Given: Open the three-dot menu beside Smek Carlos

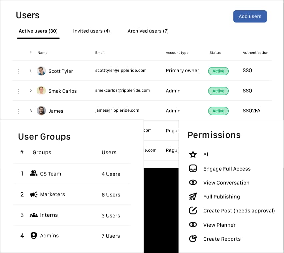Looking at the screenshot, I should [x=18, y=91].
